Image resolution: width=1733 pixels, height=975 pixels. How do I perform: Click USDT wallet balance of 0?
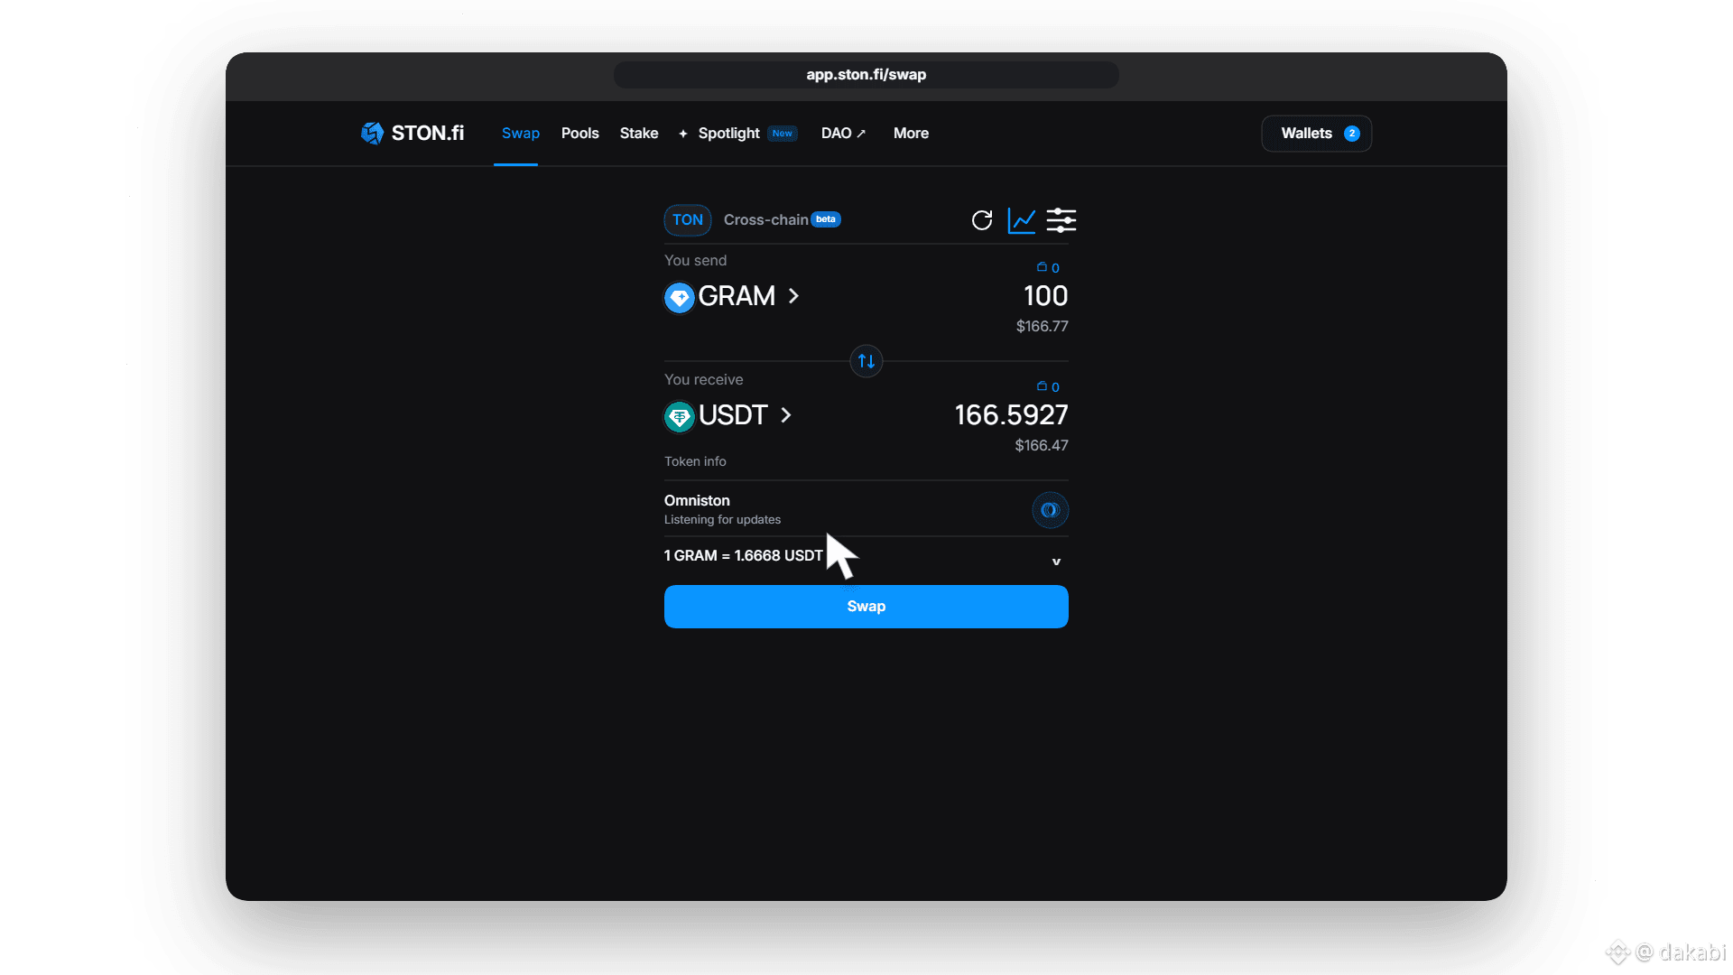pyautogui.click(x=1048, y=386)
